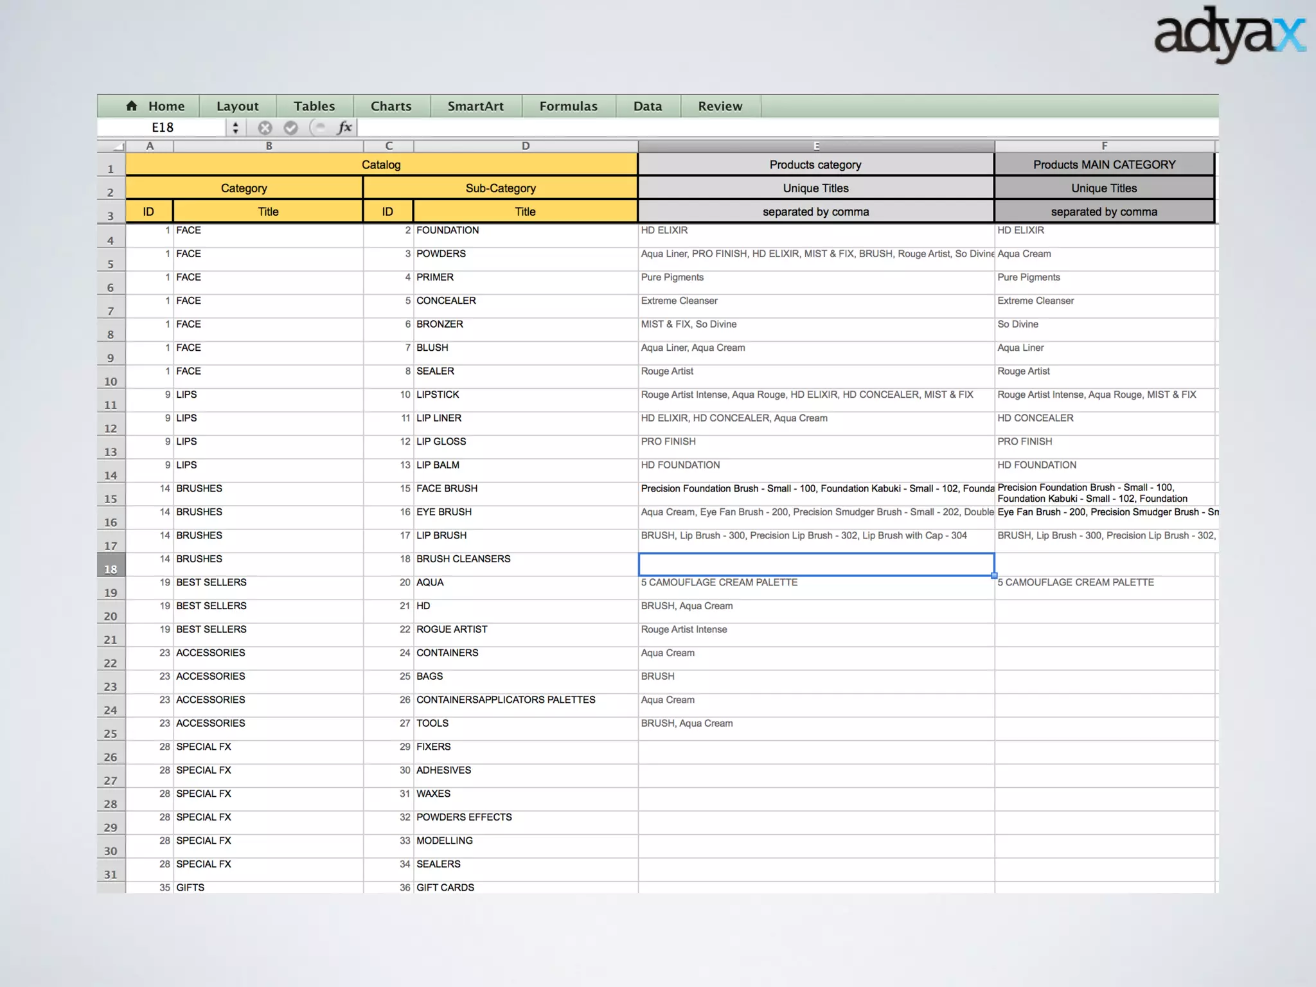1316x987 pixels.
Task: Click the adyax logo
Action: (x=1229, y=35)
